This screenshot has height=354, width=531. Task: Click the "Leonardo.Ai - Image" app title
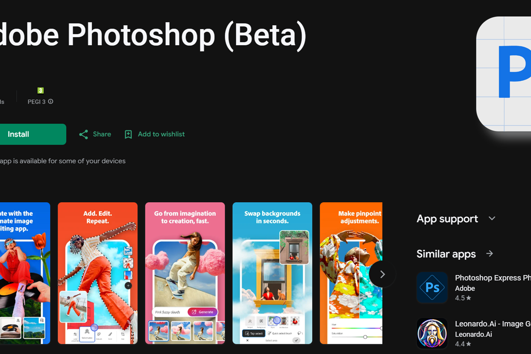click(493, 324)
